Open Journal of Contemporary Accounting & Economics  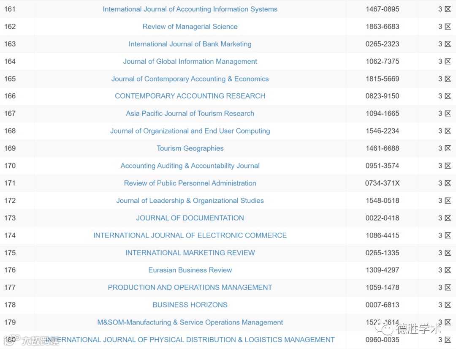pyautogui.click(x=190, y=79)
